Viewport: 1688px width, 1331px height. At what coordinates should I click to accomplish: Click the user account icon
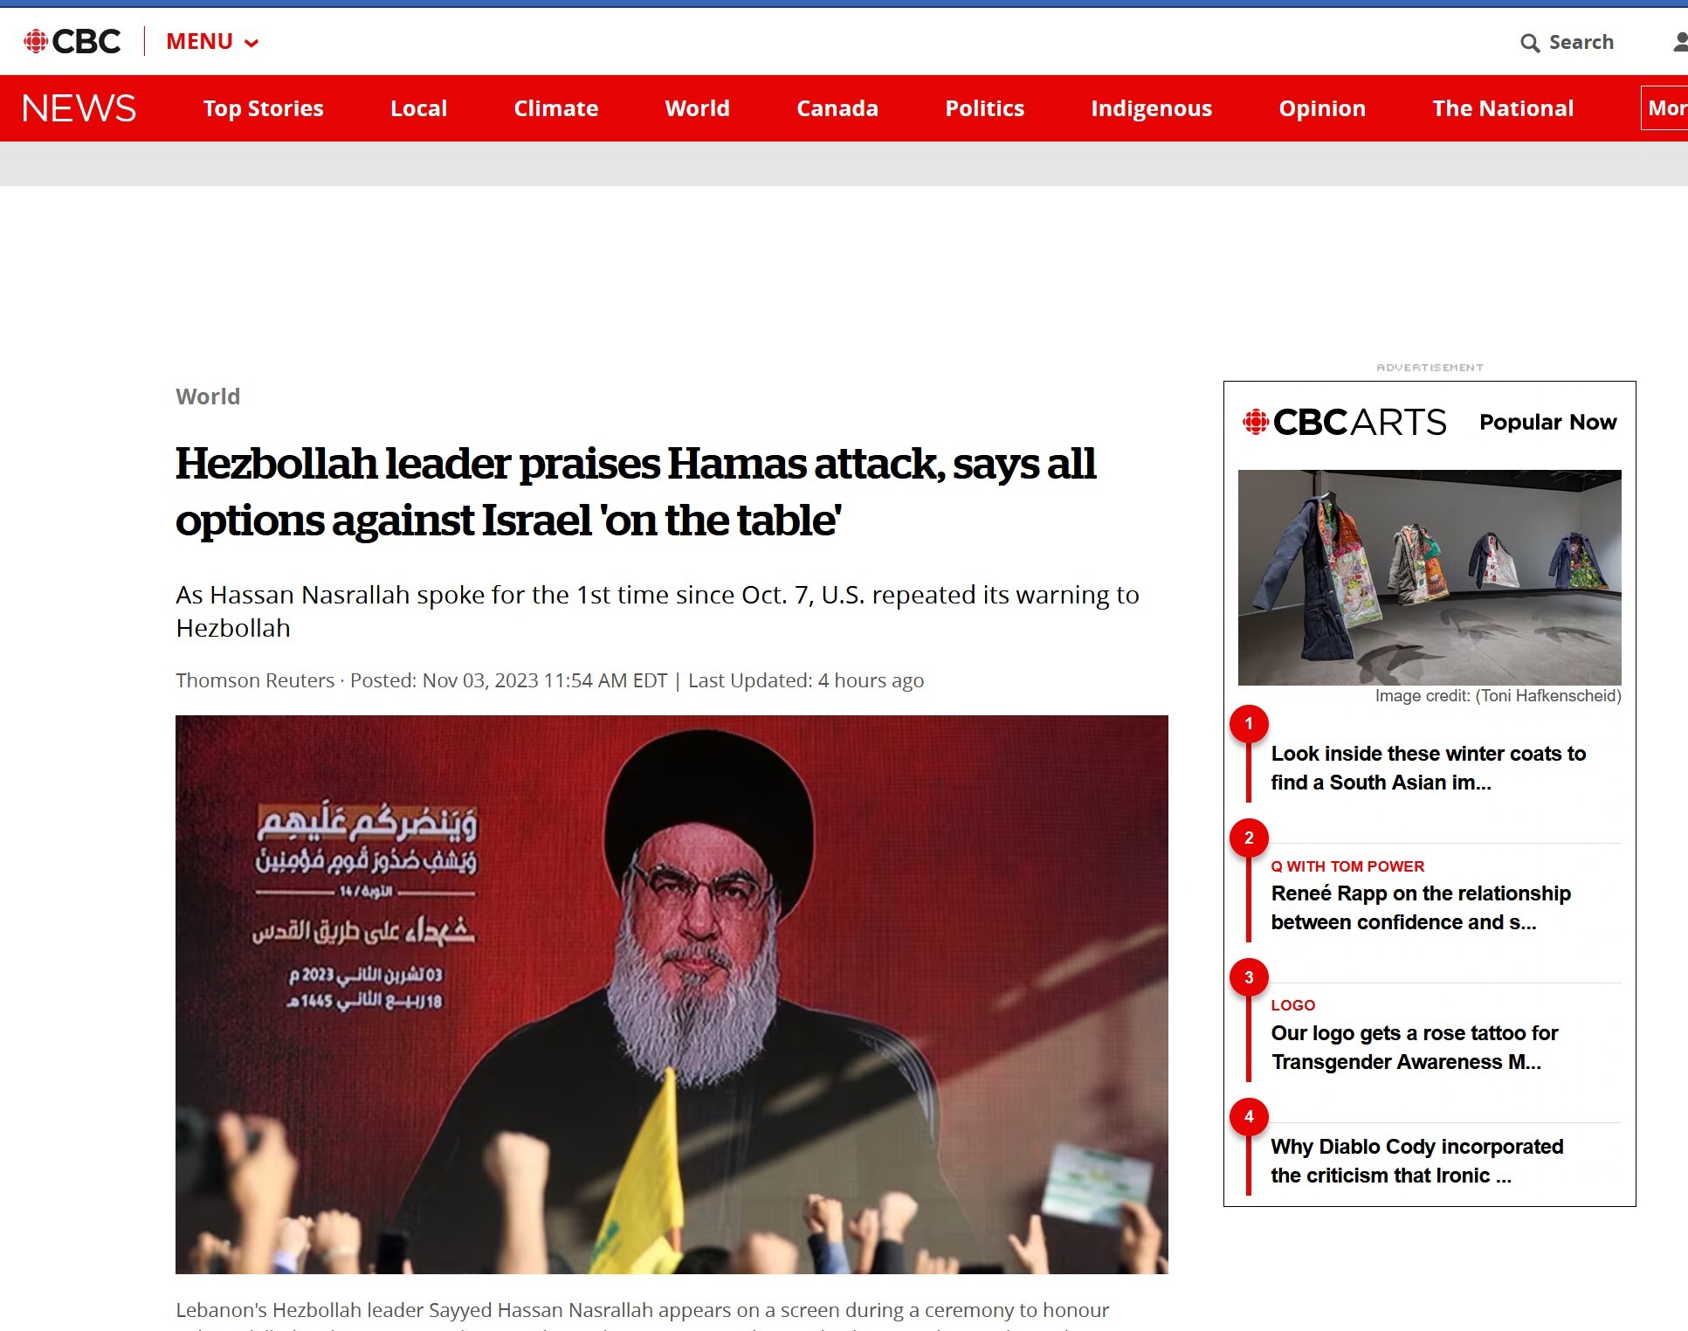click(1680, 42)
